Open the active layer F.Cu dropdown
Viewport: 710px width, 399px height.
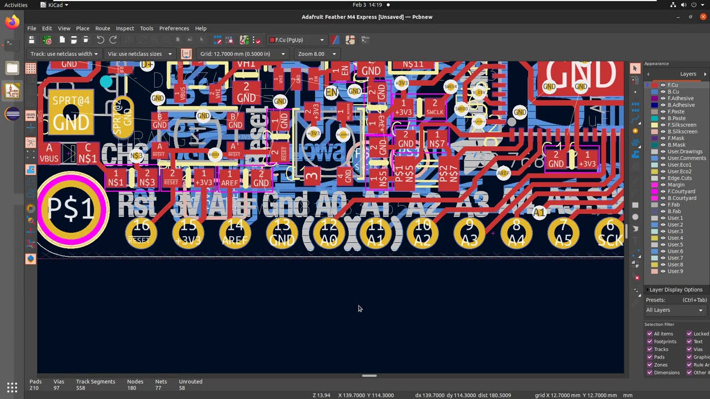click(297, 40)
